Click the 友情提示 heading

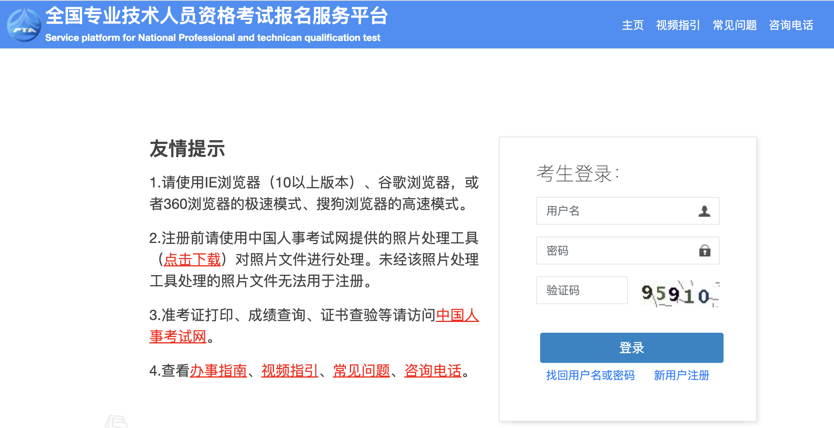[x=187, y=149]
